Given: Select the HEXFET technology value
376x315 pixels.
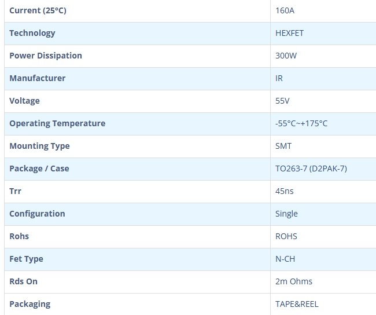Looking at the screenshot, I should click(x=289, y=33).
